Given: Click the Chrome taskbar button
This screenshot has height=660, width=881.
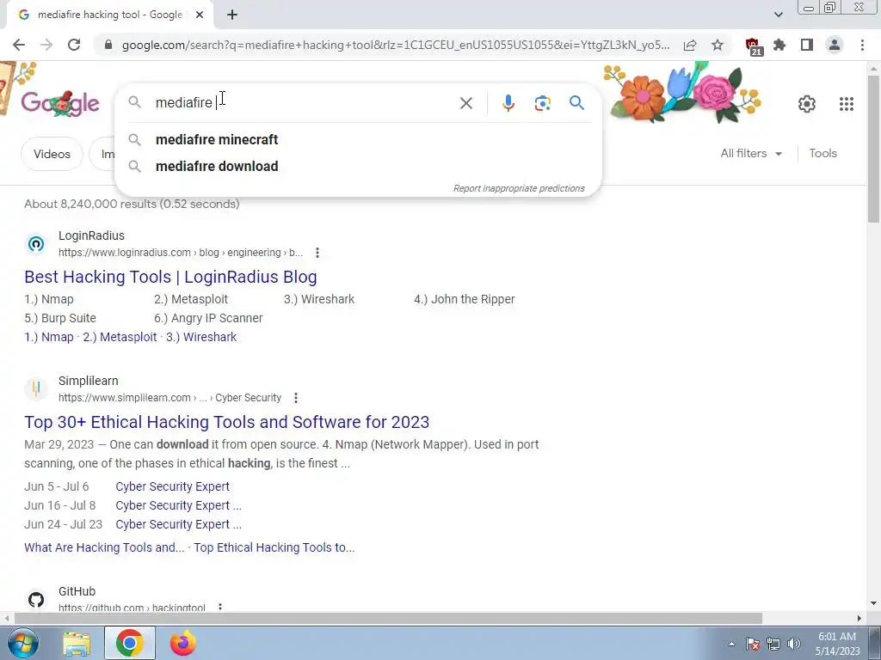Looking at the screenshot, I should click(x=130, y=643).
